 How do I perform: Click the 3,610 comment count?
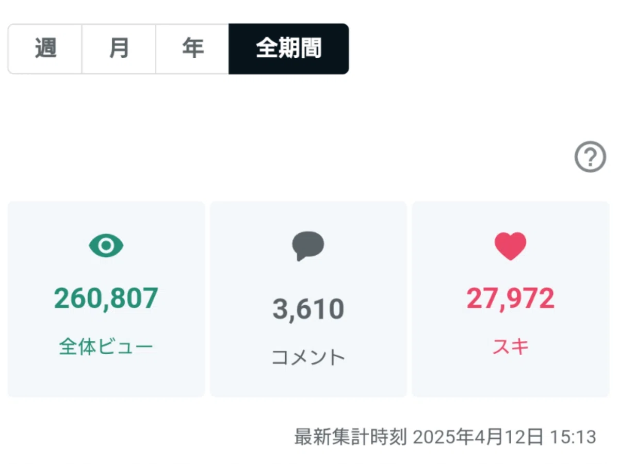(x=308, y=309)
